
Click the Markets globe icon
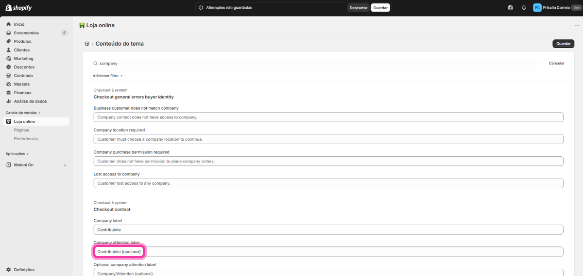[9, 84]
